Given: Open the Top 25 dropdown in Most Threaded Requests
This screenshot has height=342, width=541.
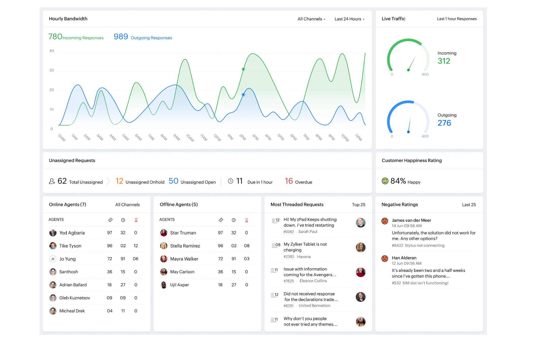Looking at the screenshot, I should (359, 205).
